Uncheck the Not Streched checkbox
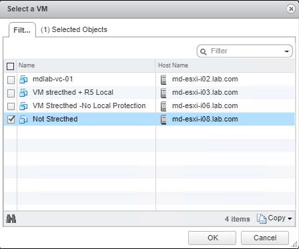The width and height of the screenshot is (299, 249). click(x=11, y=119)
